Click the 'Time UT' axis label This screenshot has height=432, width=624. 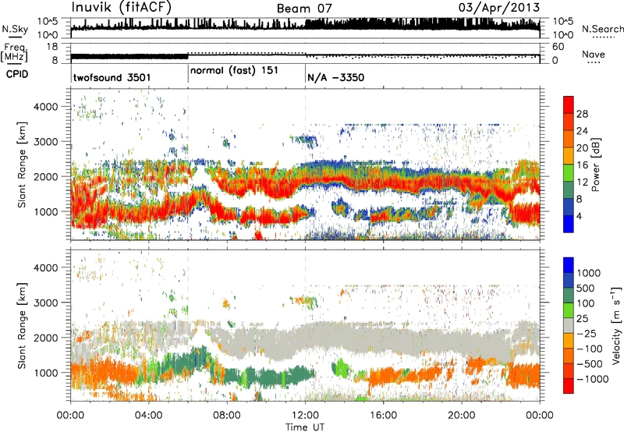click(x=305, y=427)
